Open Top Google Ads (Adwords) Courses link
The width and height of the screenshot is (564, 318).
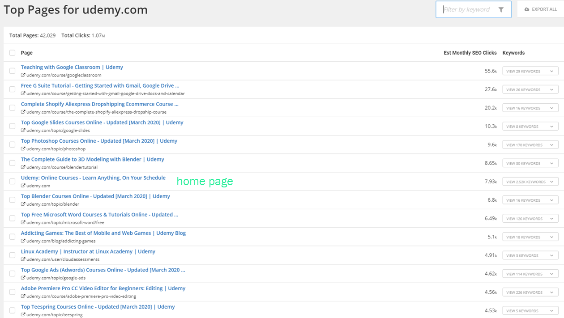pos(103,270)
